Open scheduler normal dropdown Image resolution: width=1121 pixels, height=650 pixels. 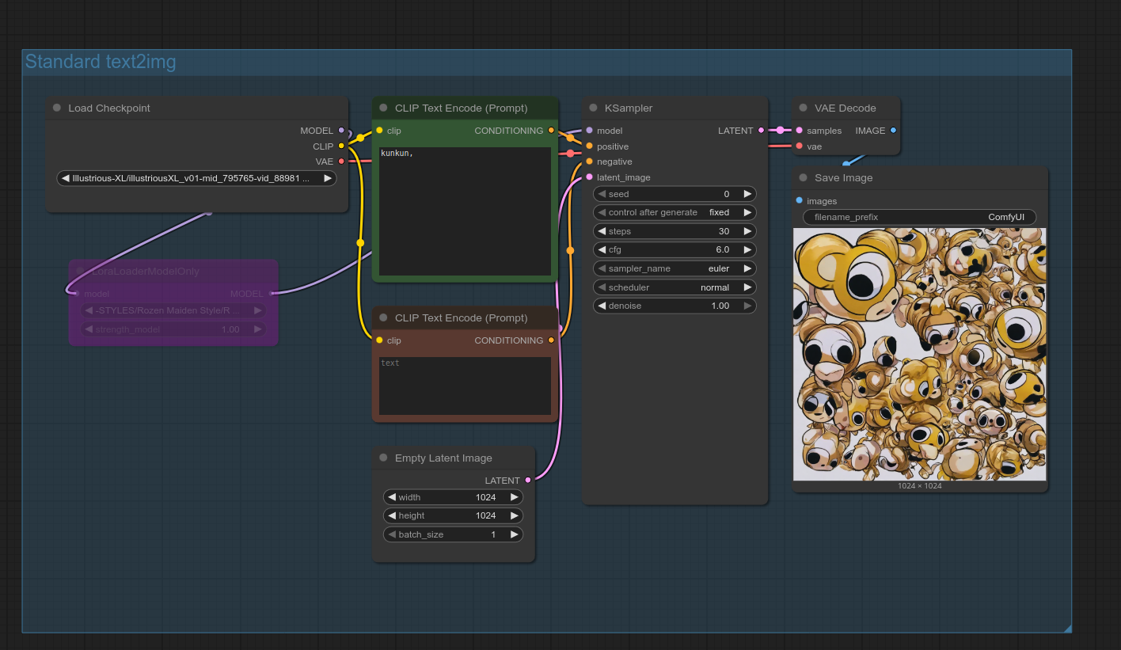point(674,287)
